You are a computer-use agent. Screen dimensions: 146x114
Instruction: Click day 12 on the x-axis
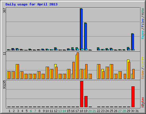pos(56,111)
